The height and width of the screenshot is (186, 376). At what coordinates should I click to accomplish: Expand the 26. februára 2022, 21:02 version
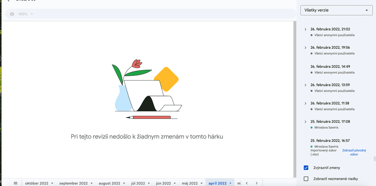coord(305,29)
